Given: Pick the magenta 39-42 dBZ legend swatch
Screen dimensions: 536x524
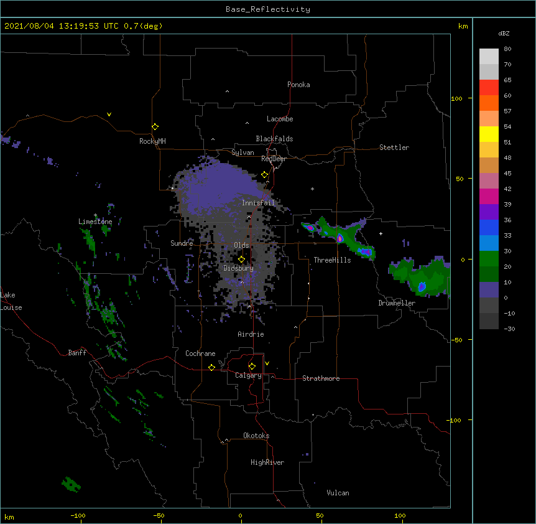Looking at the screenshot, I should point(489,196).
